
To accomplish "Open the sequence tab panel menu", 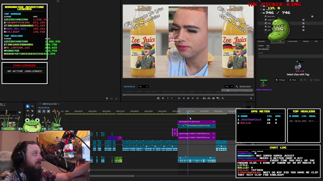I will 59,104.
